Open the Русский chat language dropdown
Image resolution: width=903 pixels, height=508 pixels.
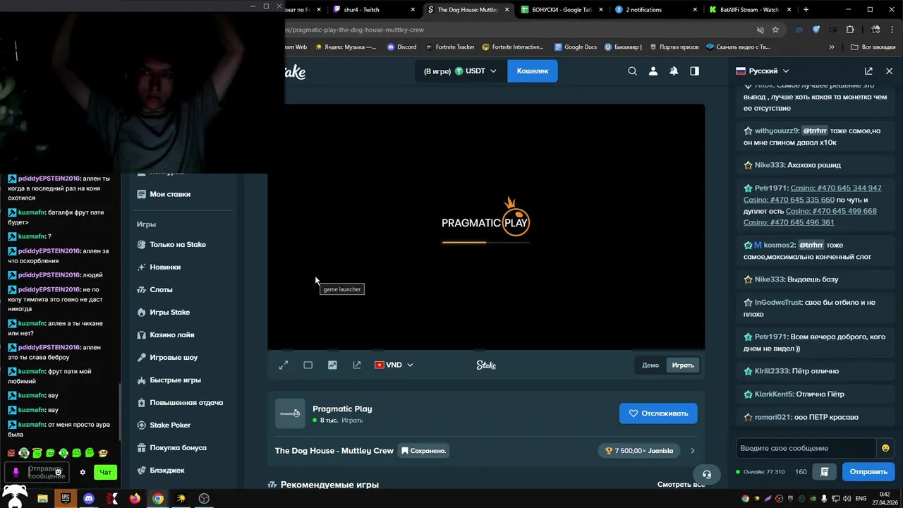763,71
